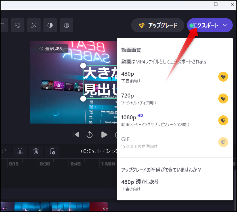Screen dimensions: 237x212
Task: Click the 0:15 mark on timeline ruler
Action: 14,164
